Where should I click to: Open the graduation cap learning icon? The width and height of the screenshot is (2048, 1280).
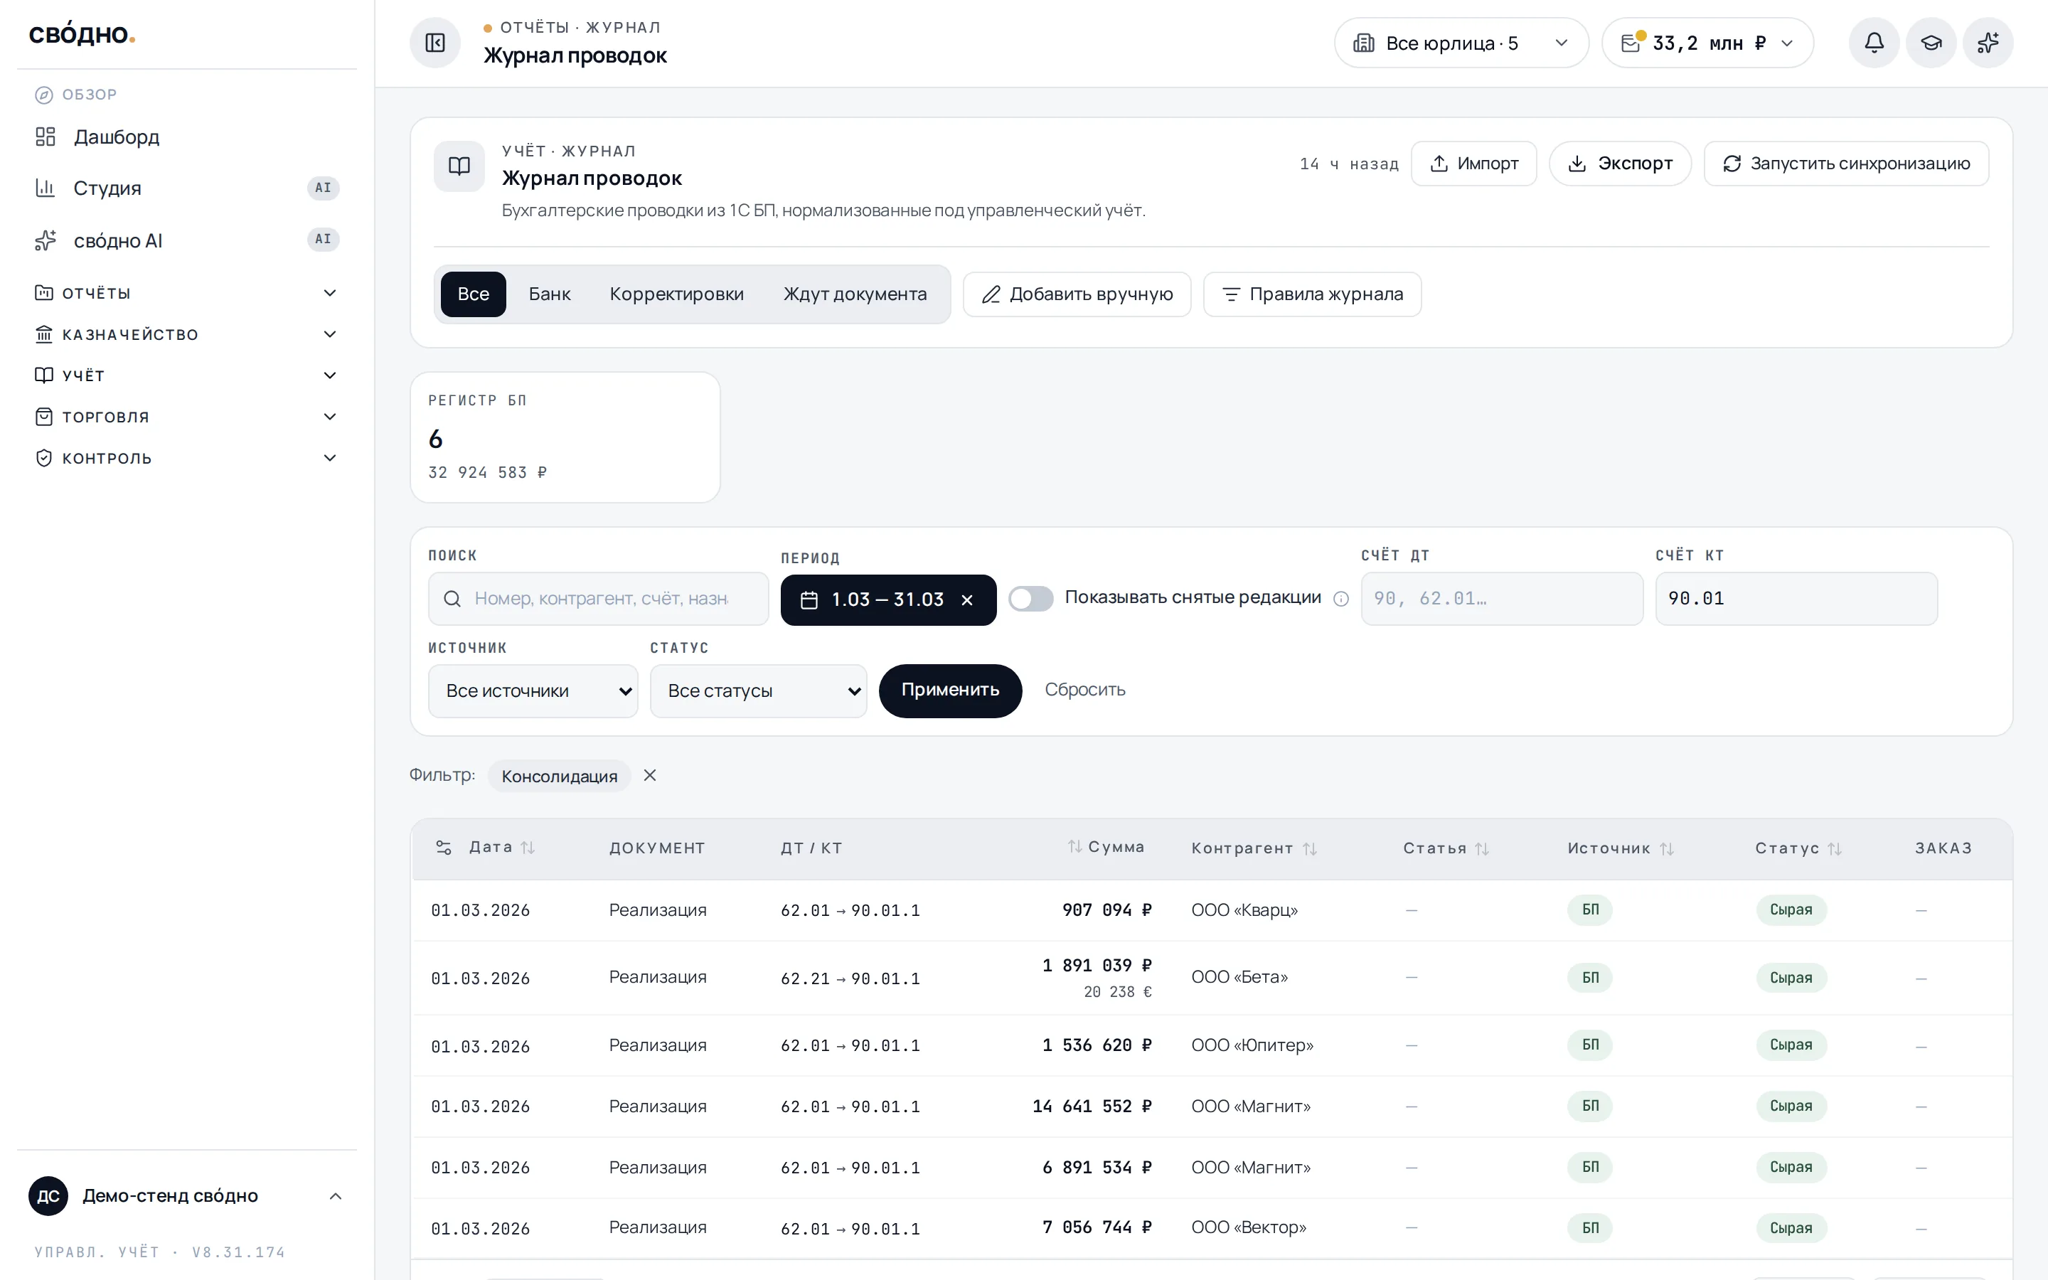click(x=1931, y=43)
